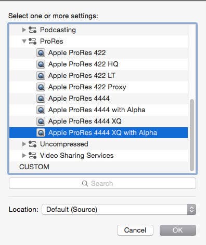
Task: Click the Apple ProRes 422 QuickTime icon
Action: (x=41, y=53)
